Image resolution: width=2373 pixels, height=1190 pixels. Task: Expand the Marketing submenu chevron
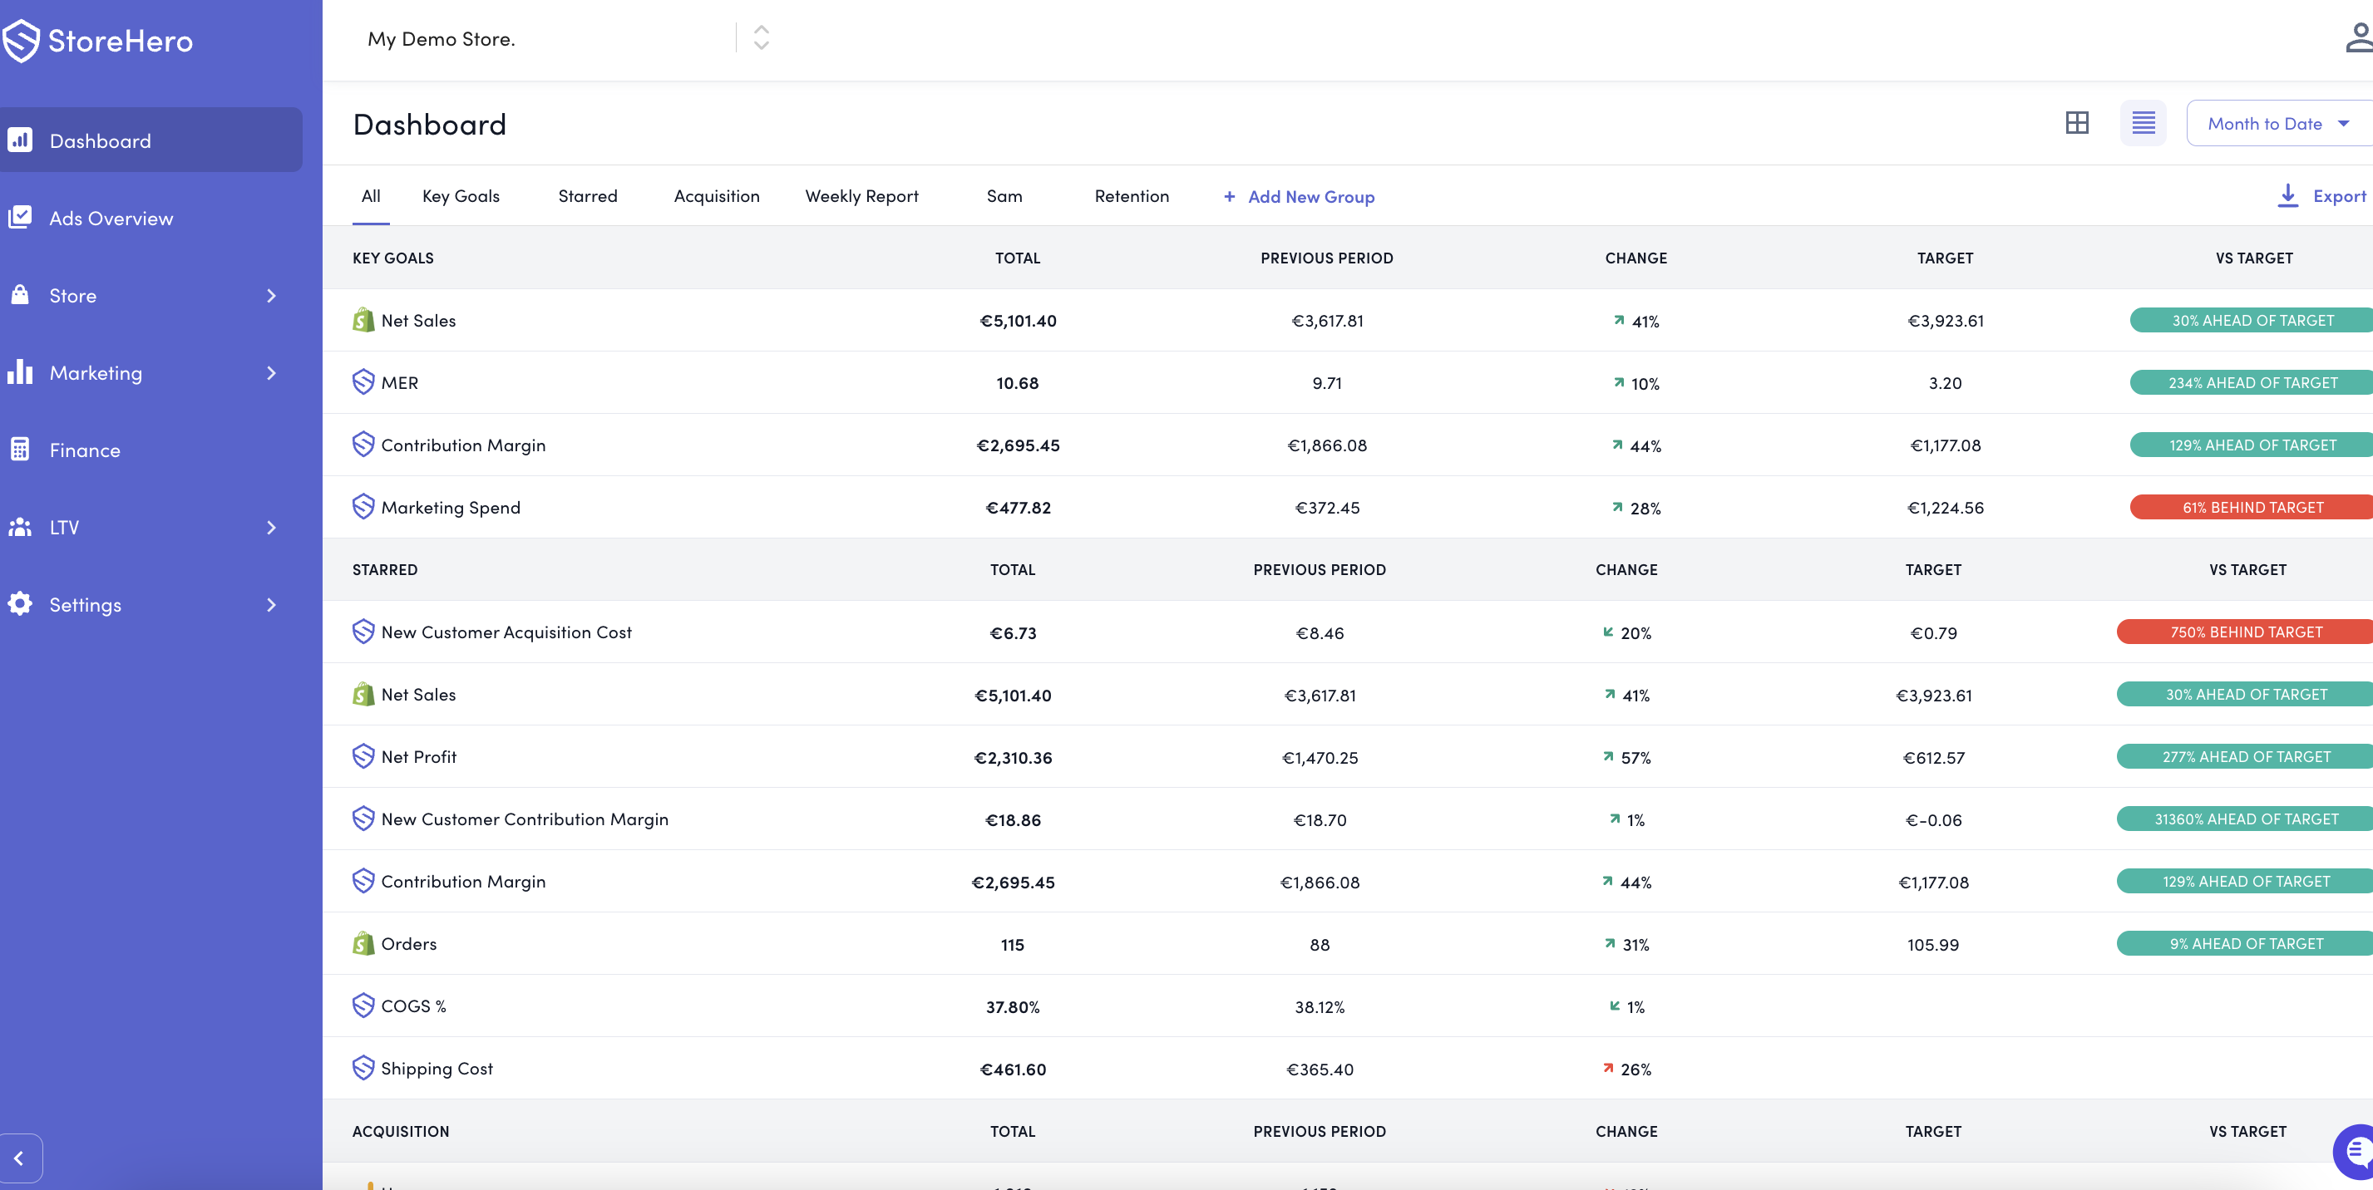(271, 373)
